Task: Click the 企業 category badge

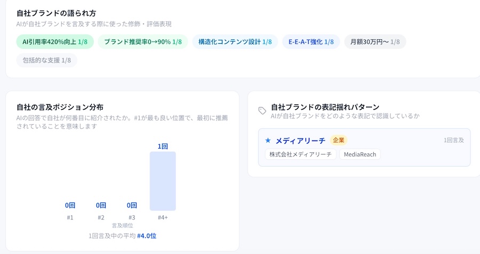Action: tap(339, 140)
